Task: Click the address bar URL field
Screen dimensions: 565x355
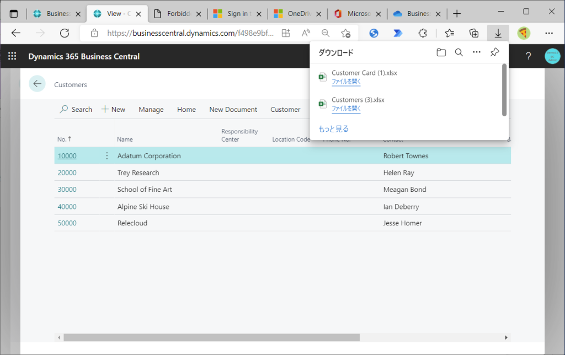Action: [190, 33]
